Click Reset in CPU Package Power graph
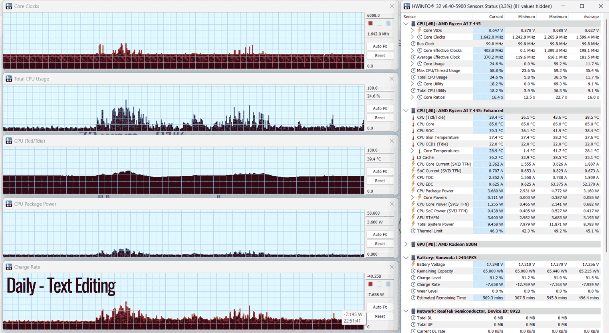609x333 pixels. 380,244
